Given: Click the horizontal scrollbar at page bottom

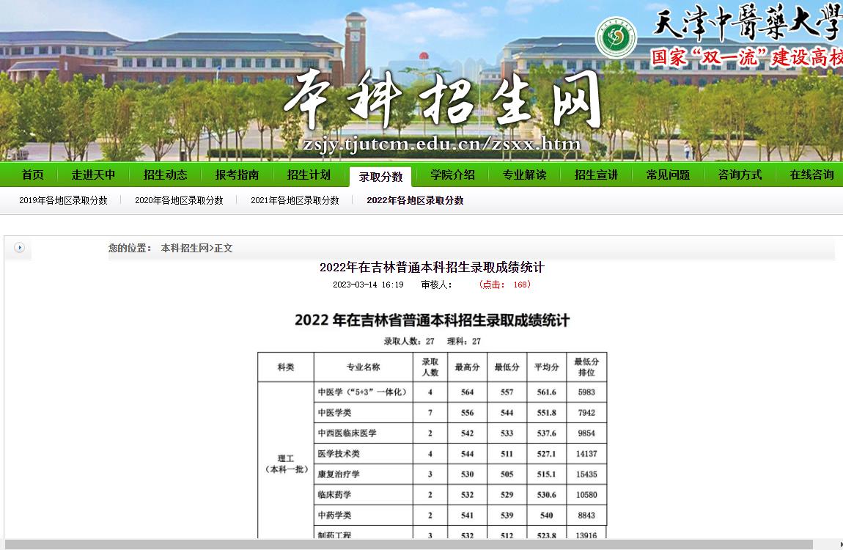Looking at the screenshot, I should pyautogui.click(x=408, y=545).
